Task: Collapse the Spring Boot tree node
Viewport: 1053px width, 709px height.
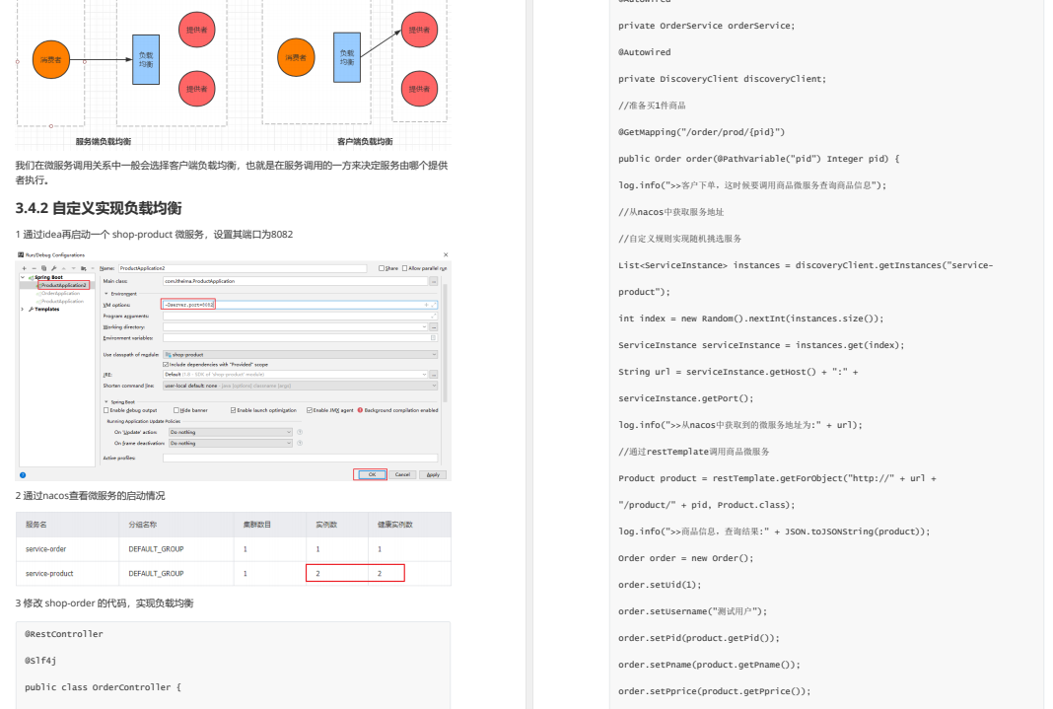Action: coord(23,277)
